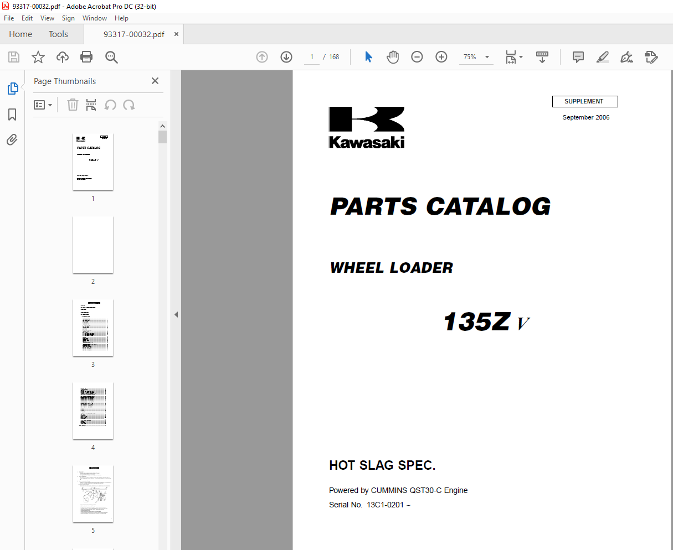Screen dimensions: 673x550
Task: Click the Kawasaki logo on the page
Action: pyautogui.click(x=367, y=127)
